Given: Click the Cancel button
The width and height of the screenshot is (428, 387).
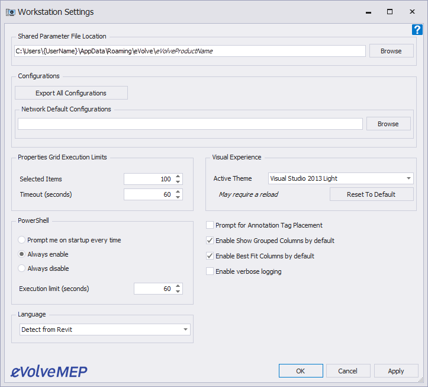Looking at the screenshot, I should tap(348, 371).
